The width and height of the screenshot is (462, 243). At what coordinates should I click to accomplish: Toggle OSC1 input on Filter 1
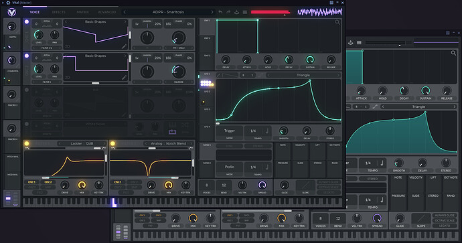pos(32,182)
